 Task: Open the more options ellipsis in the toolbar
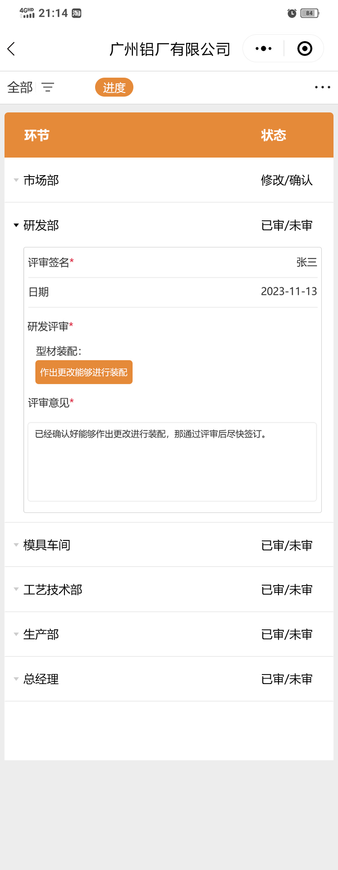click(x=322, y=87)
